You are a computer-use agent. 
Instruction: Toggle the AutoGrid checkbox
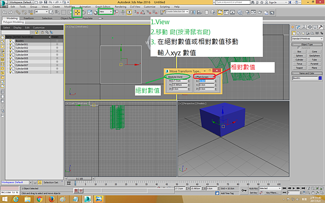[x=298, y=48]
